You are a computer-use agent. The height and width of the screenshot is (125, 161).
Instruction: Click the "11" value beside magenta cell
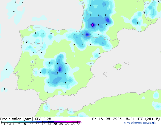point(91,25)
